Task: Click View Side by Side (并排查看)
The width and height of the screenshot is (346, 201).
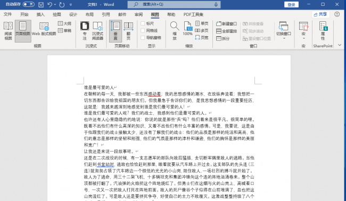Action: point(253,23)
